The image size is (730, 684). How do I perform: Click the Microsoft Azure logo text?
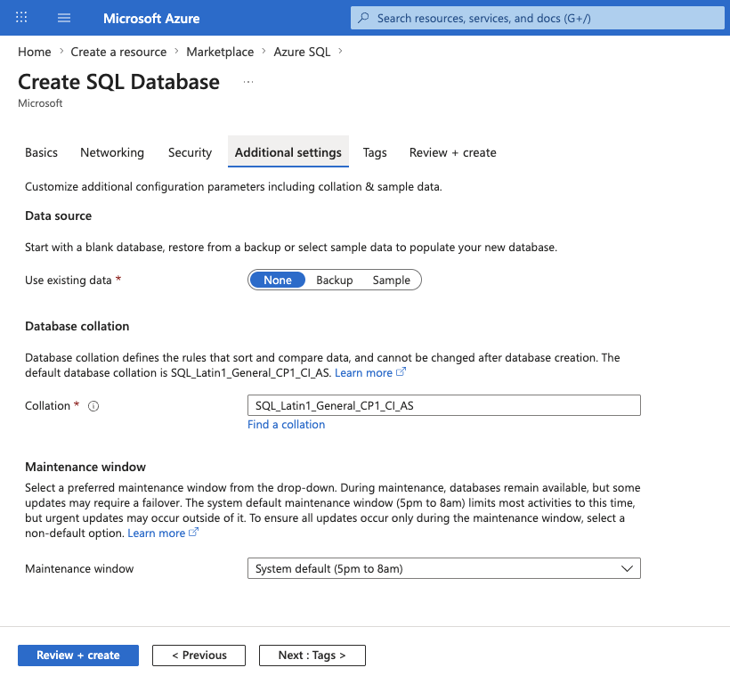[x=151, y=18]
